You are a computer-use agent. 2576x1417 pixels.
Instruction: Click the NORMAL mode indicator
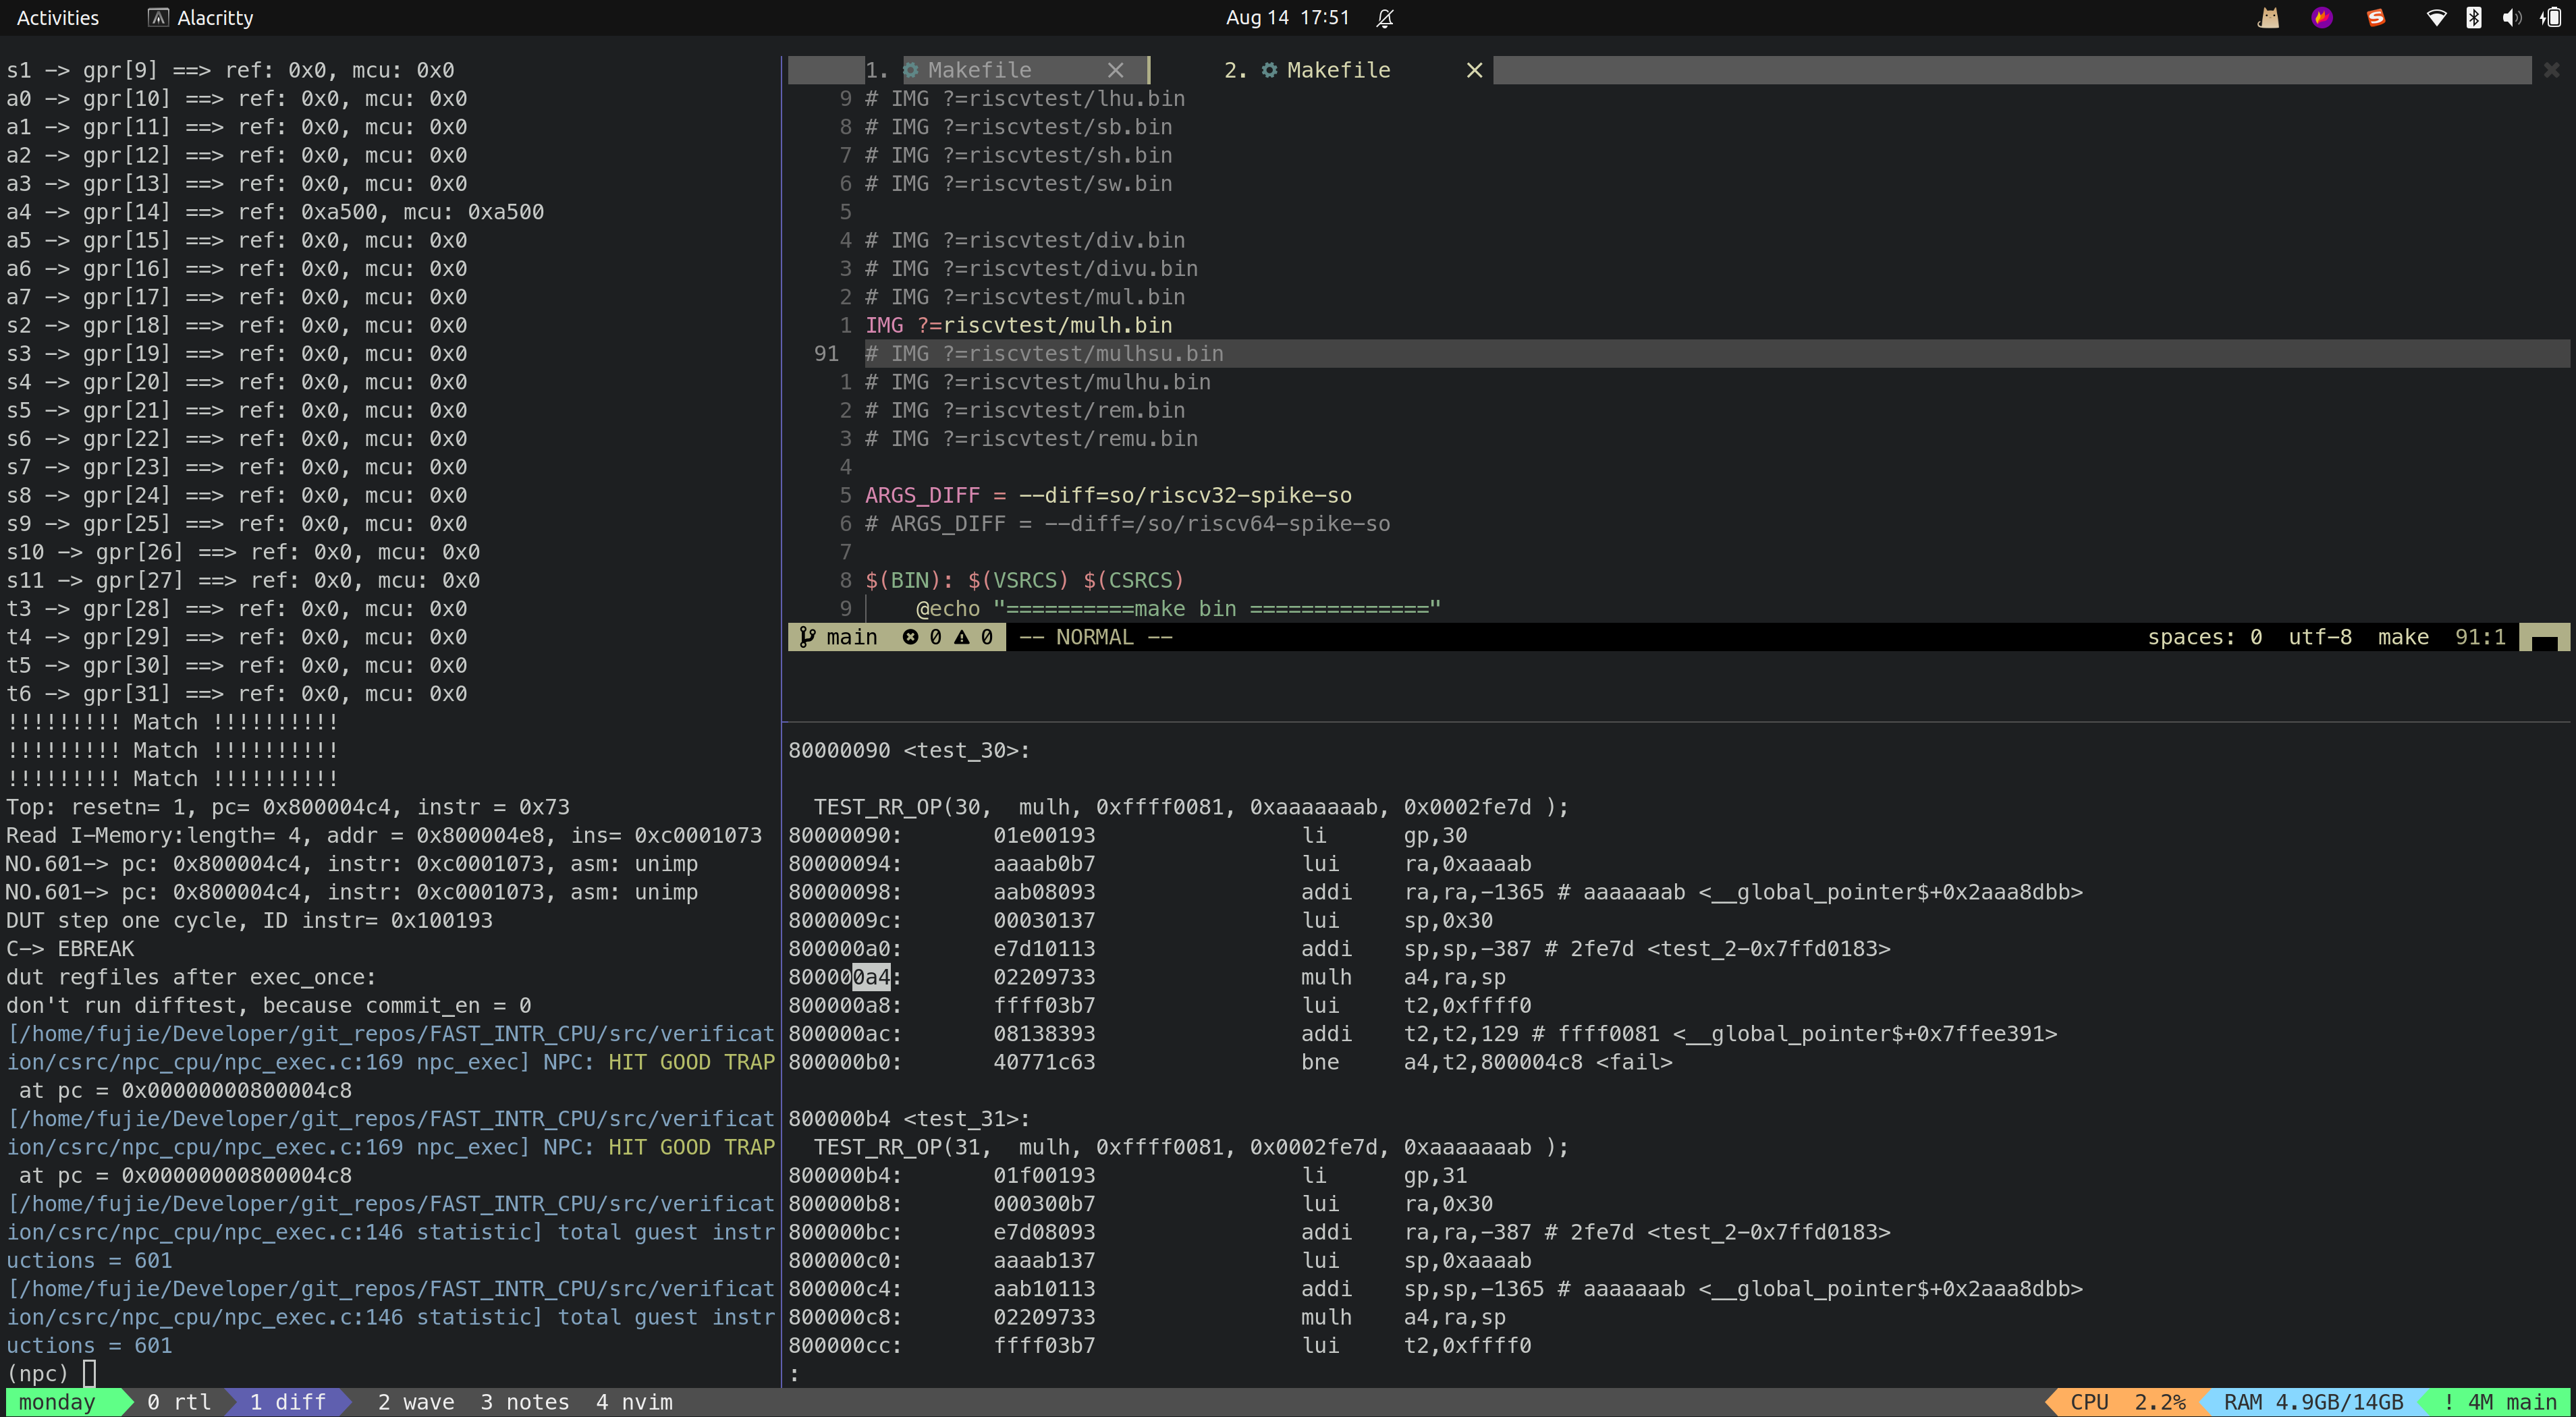click(x=1095, y=637)
